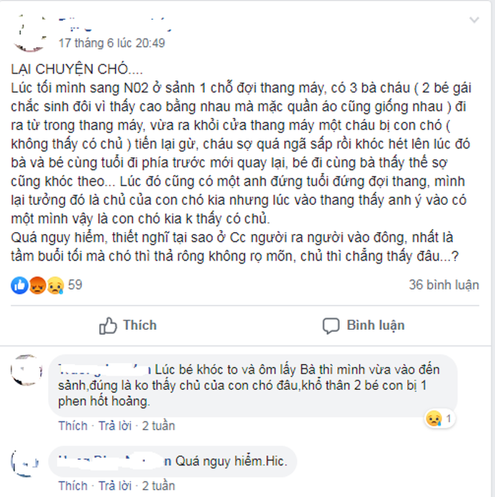The width and height of the screenshot is (495, 497).
Task: Like the 'Quá nguy hiểm.Hic.' comment
Action: 72,486
